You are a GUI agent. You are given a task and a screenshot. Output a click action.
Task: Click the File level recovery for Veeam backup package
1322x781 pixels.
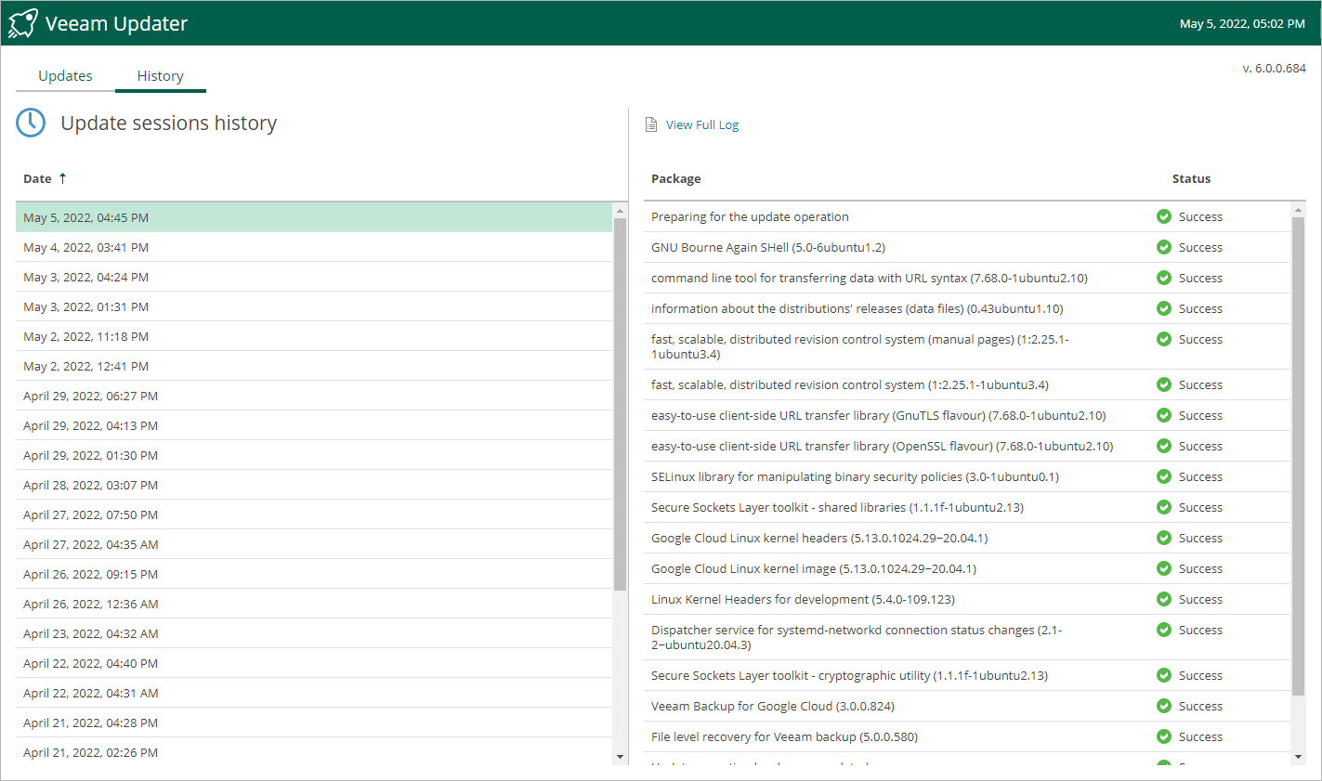[784, 736]
